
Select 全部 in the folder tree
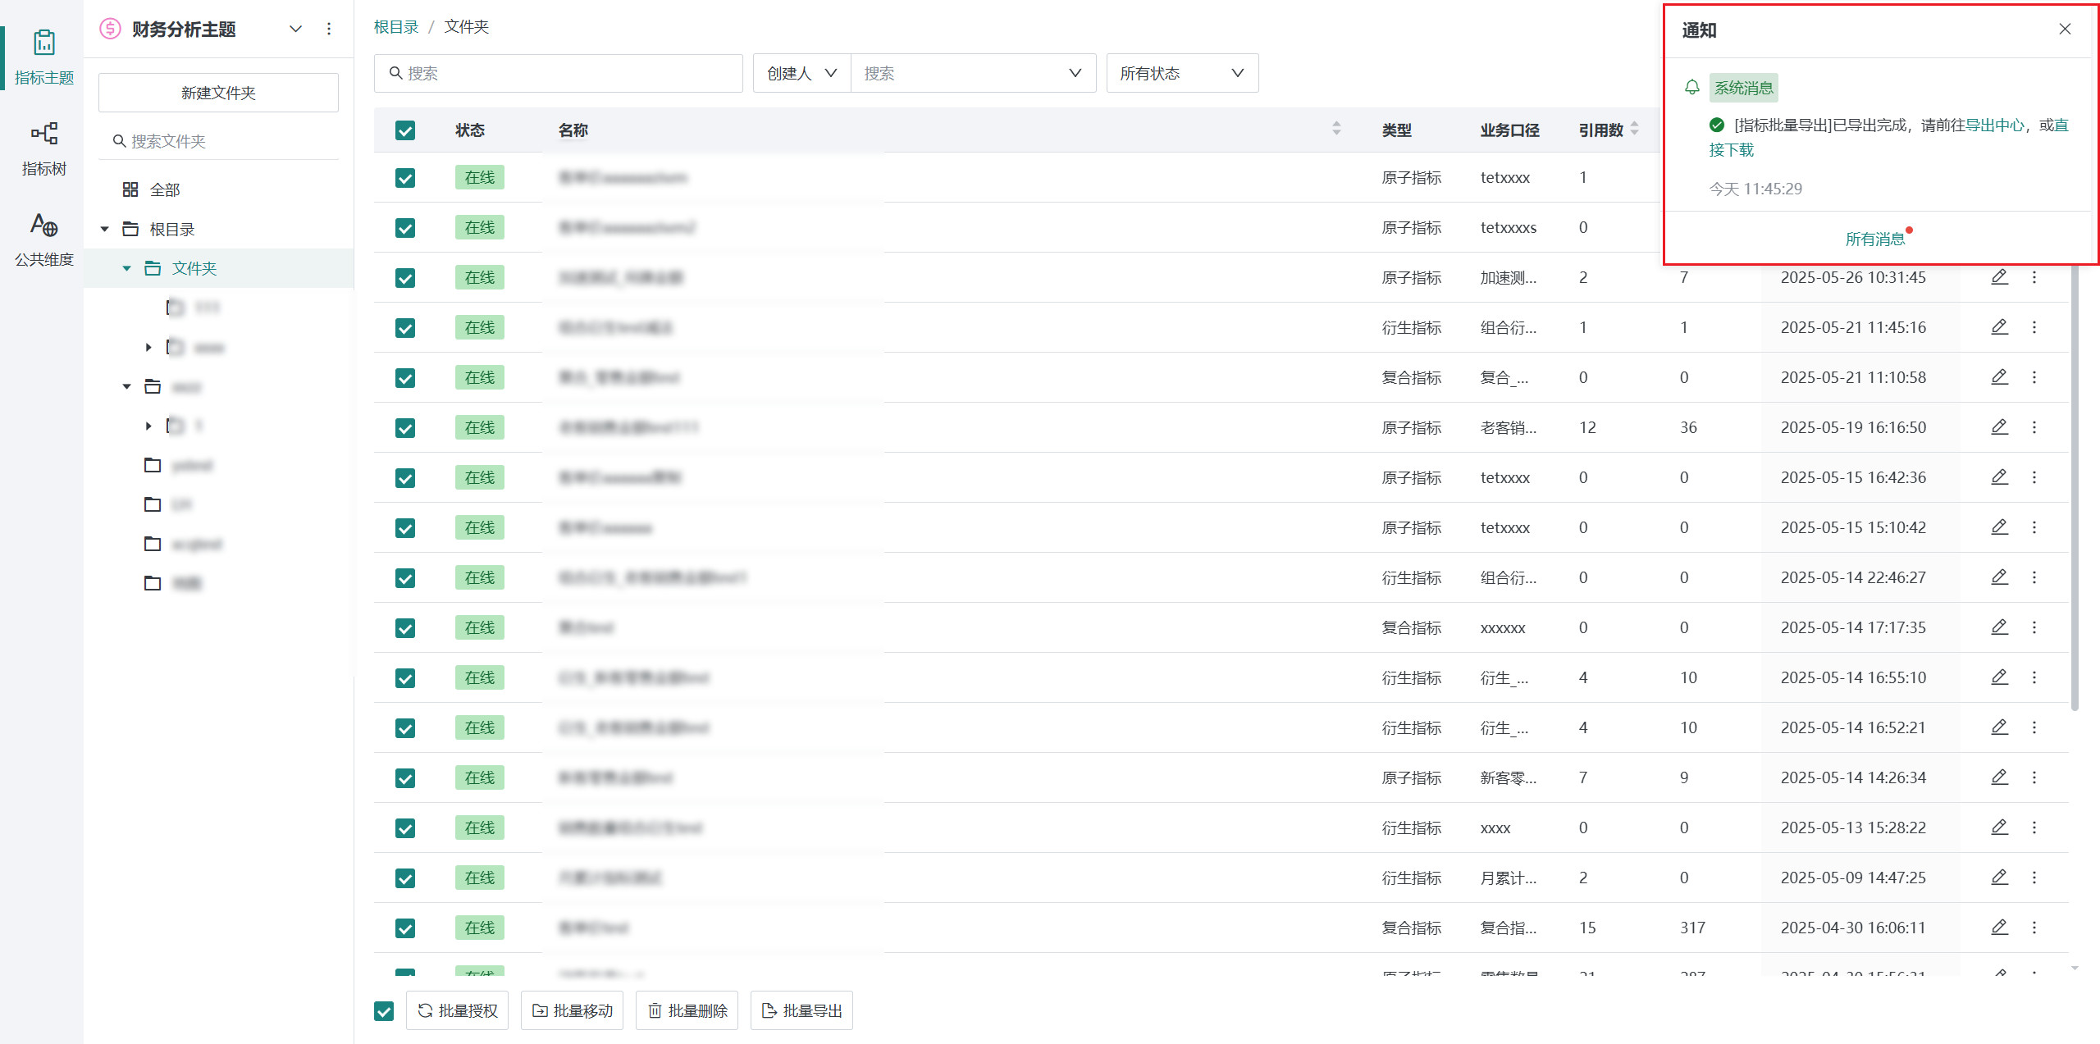[164, 190]
